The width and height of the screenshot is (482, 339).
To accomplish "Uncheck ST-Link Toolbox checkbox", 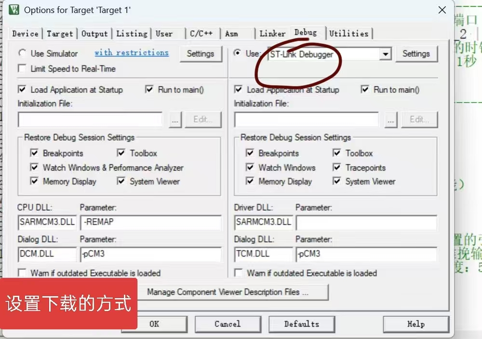I will pos(337,153).
